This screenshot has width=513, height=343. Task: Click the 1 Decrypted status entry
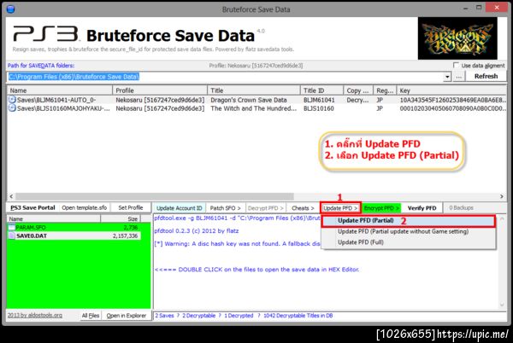tap(239, 316)
